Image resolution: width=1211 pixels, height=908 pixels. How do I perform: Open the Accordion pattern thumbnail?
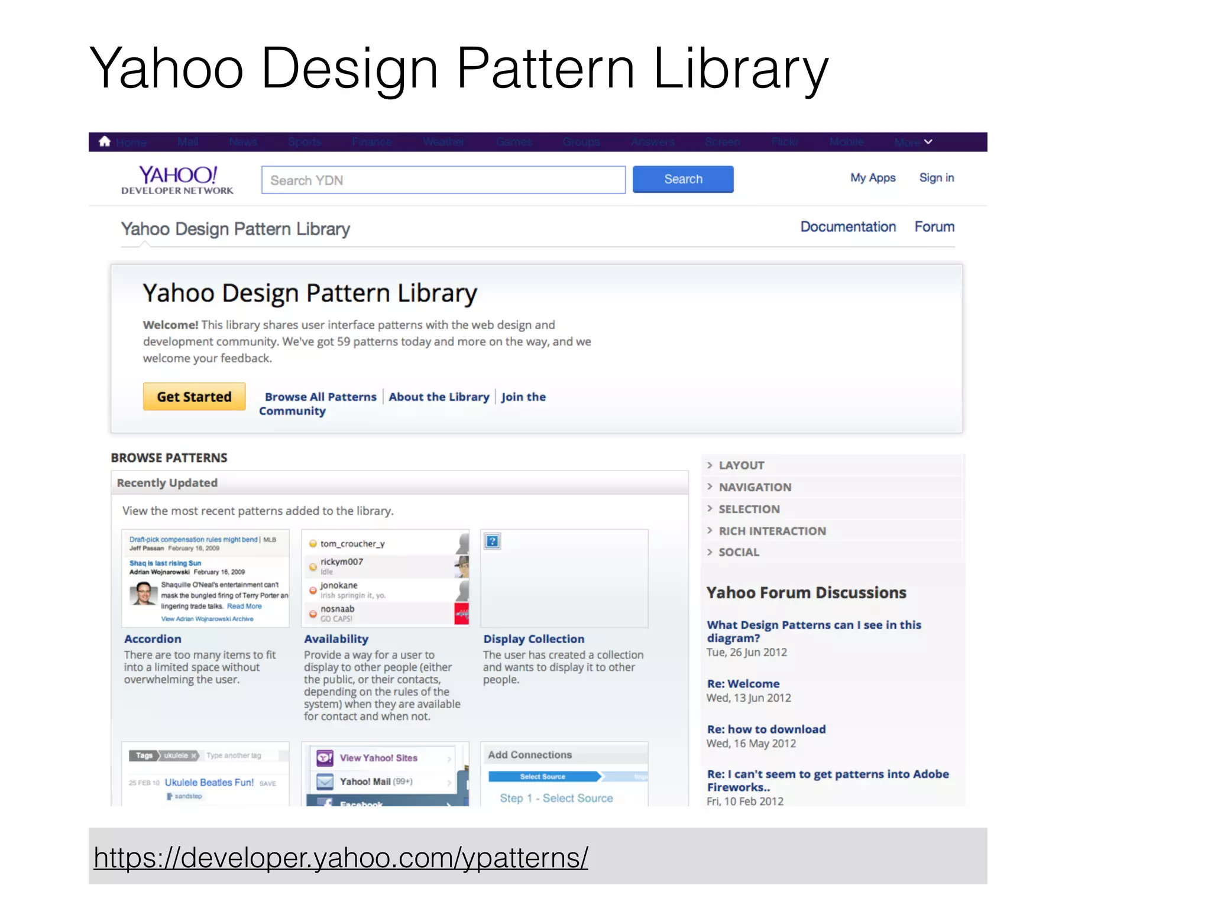click(x=205, y=578)
